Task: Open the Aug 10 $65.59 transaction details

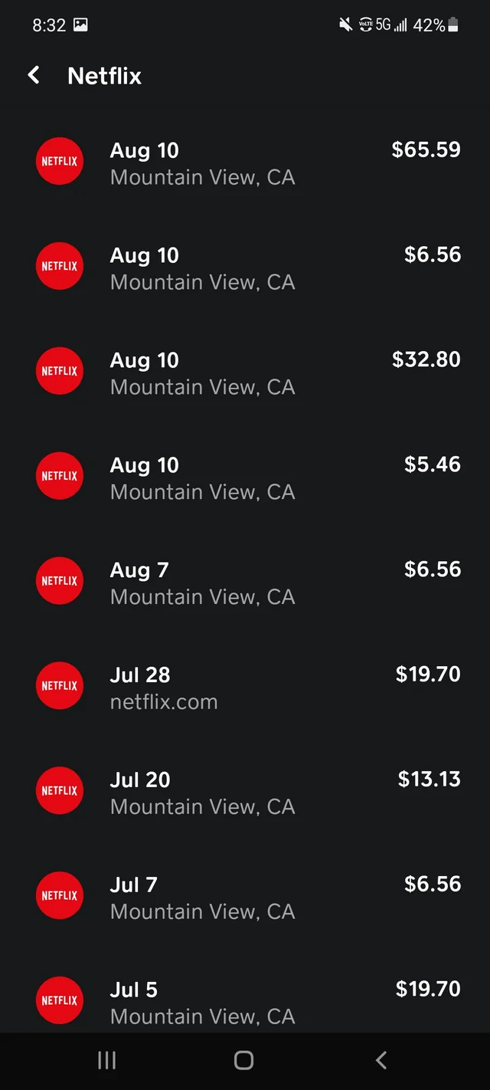Action: click(x=245, y=161)
